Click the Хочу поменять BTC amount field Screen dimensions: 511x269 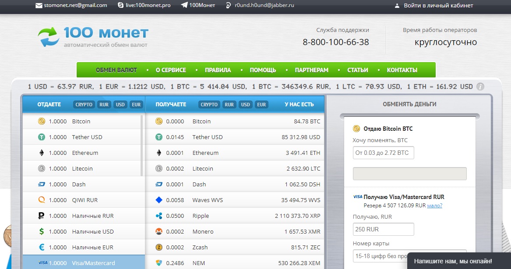pyautogui.click(x=383, y=153)
